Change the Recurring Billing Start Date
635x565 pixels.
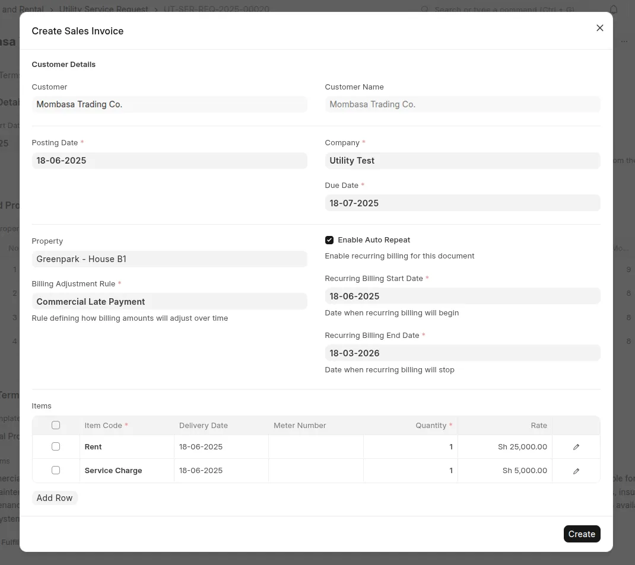(x=462, y=296)
